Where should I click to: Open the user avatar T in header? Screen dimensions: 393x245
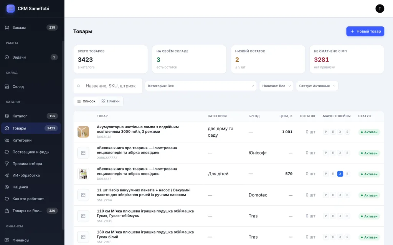click(x=380, y=8)
